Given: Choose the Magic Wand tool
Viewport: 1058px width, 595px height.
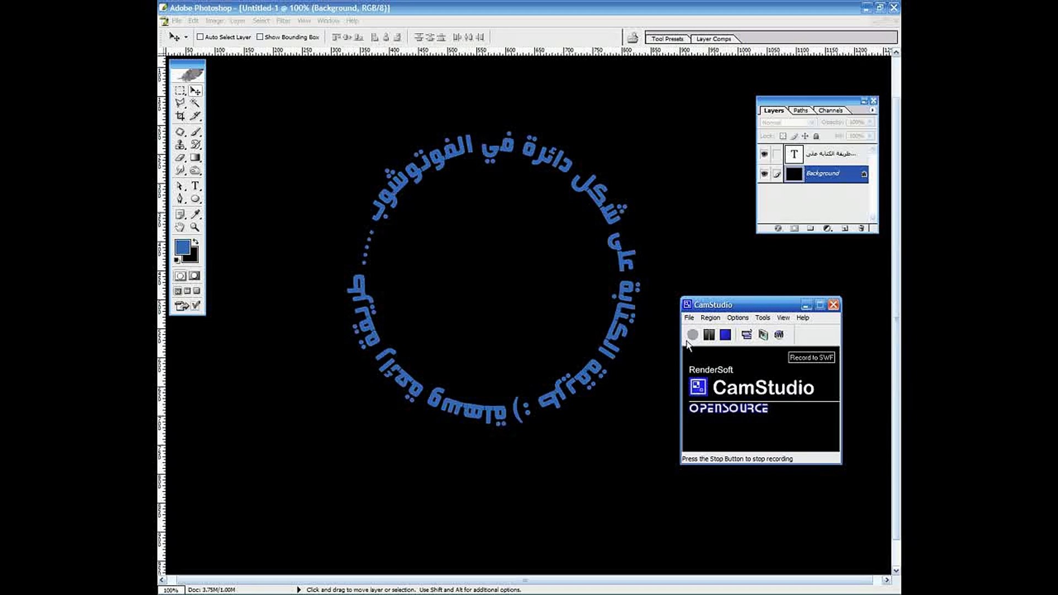Looking at the screenshot, I should point(196,103).
